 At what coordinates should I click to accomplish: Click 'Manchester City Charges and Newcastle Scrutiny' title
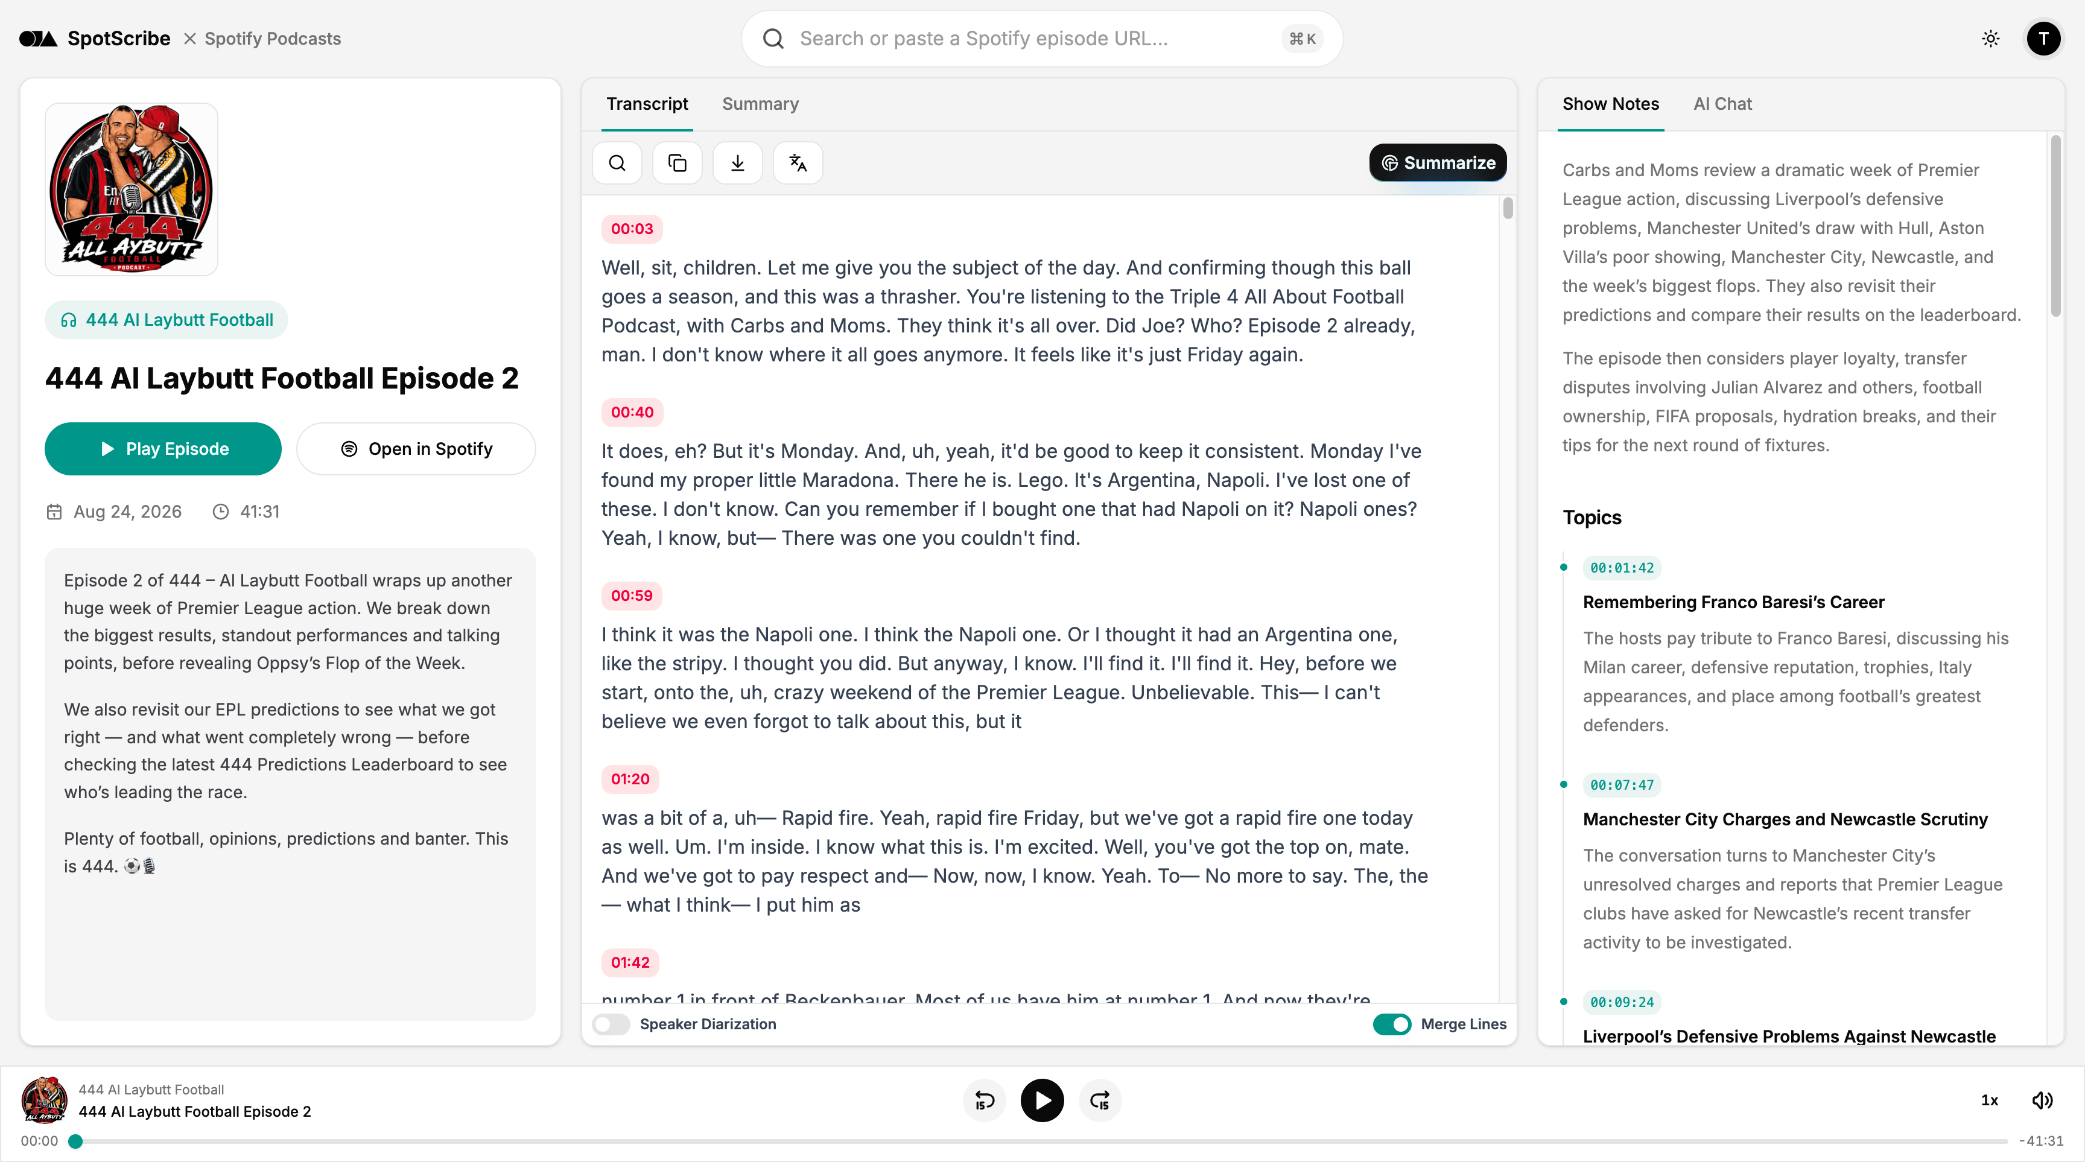[x=1785, y=820]
